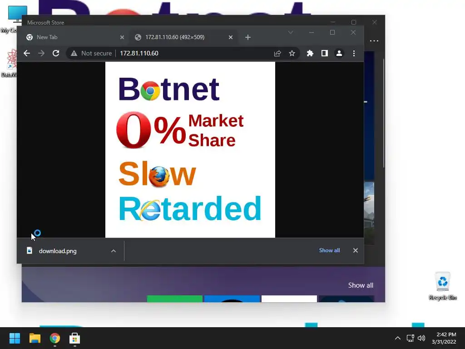Select the Recycle Bin desktop icon

[443, 286]
